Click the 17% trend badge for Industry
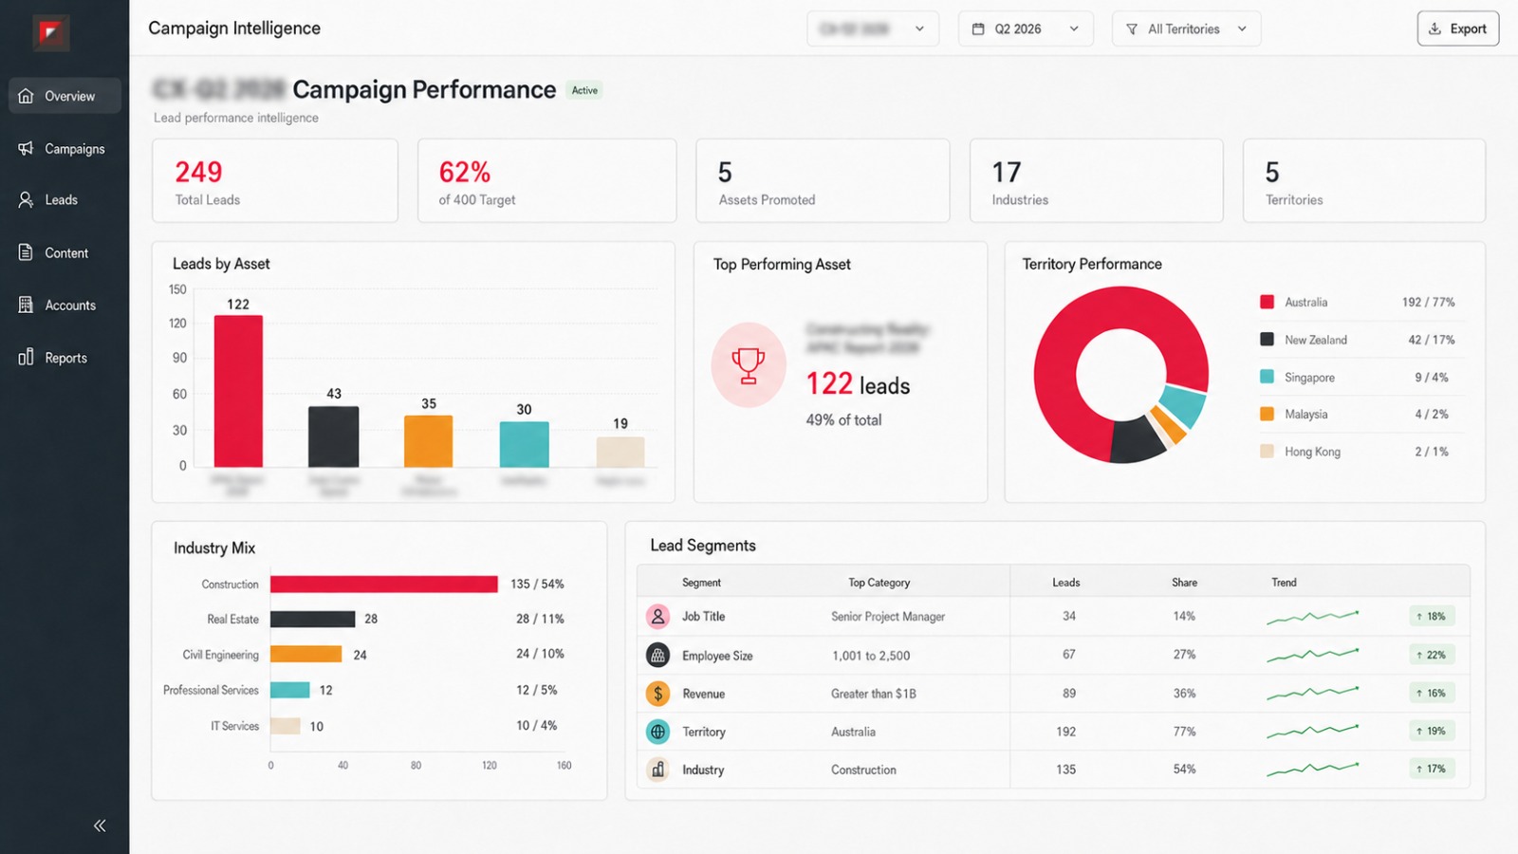 pyautogui.click(x=1432, y=769)
